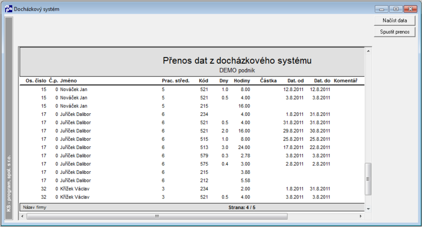Select Nováček Jan row dated 12.8.2011
The image size is (422, 227).
192,90
